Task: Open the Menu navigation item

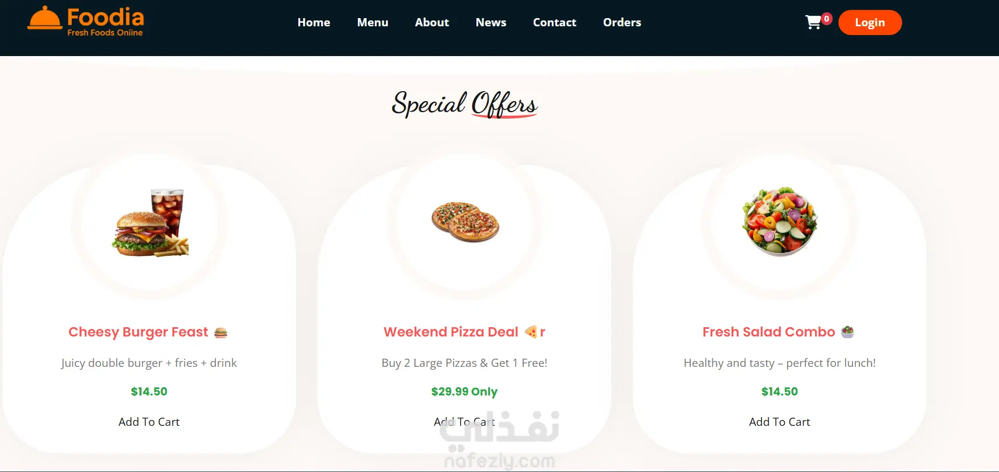Action: tap(373, 22)
